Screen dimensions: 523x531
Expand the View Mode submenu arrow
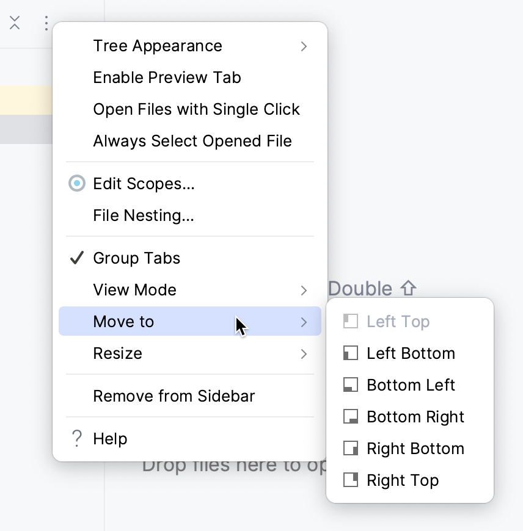[304, 291]
